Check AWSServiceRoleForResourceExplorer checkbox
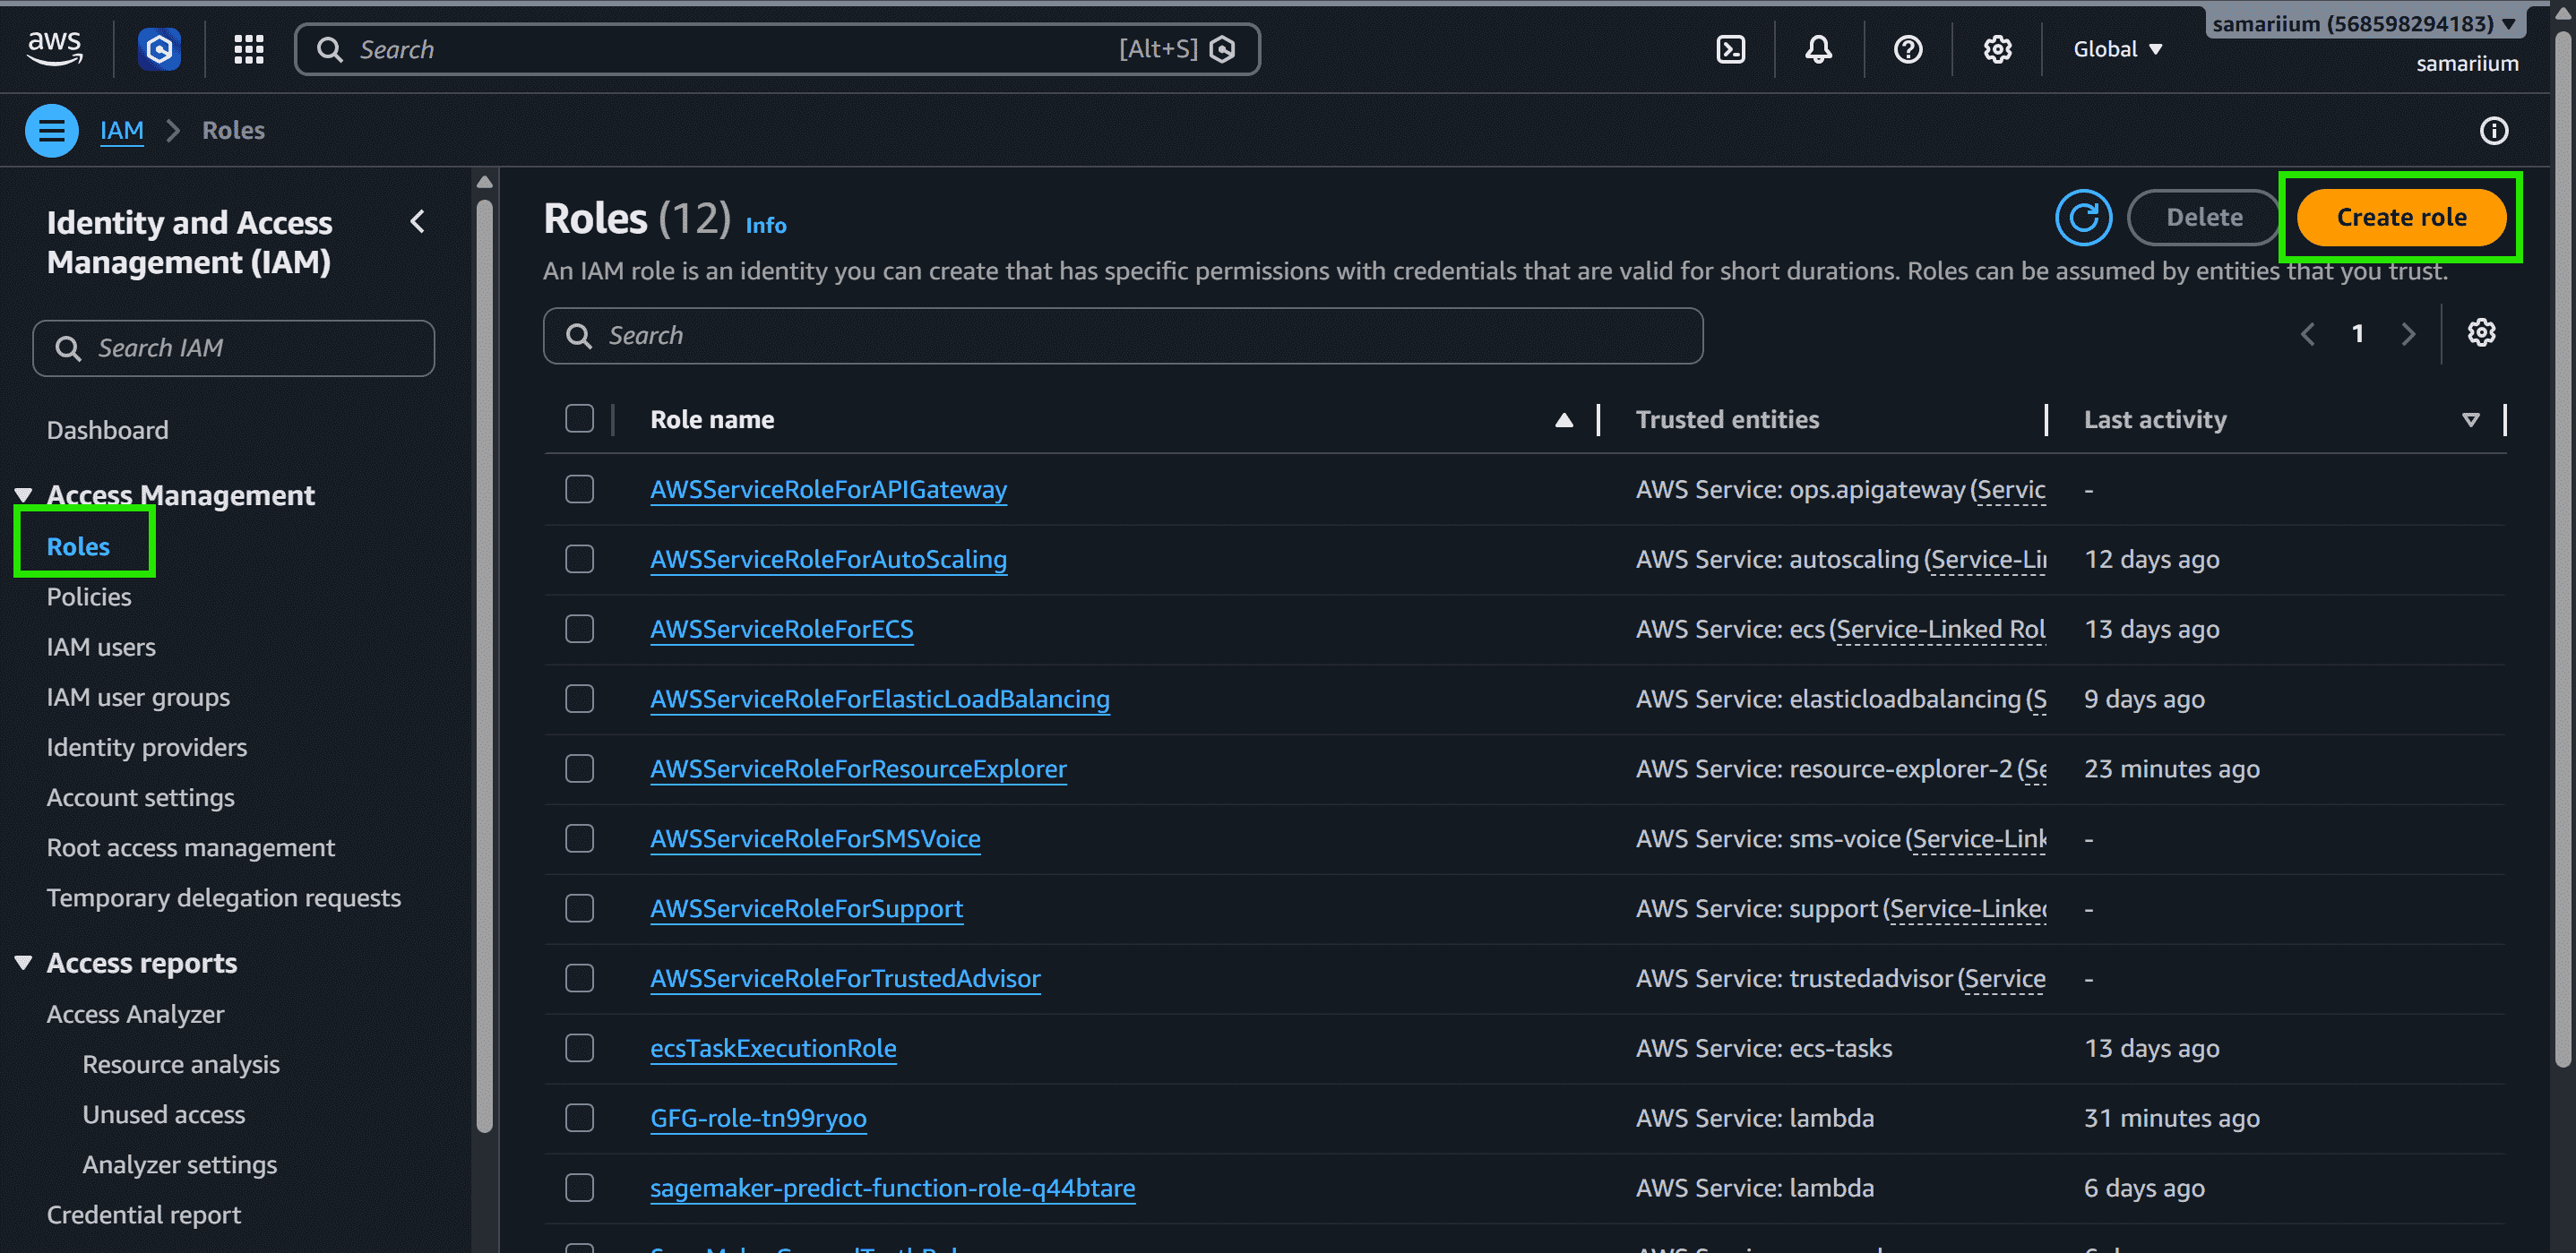The image size is (2576, 1253). (x=579, y=768)
